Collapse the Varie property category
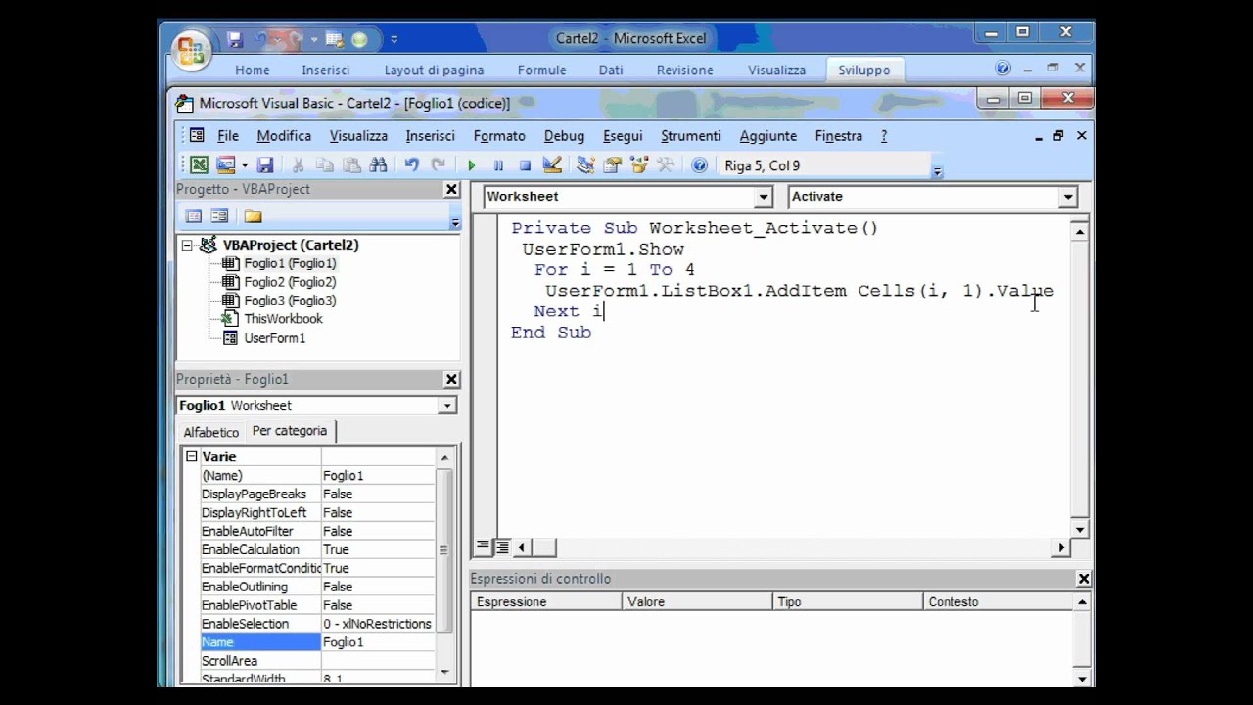 coord(192,456)
